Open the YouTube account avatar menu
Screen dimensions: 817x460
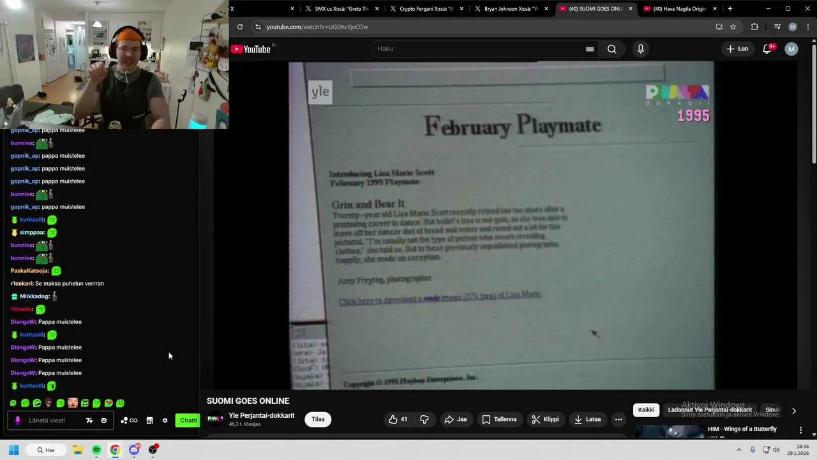[x=791, y=49]
